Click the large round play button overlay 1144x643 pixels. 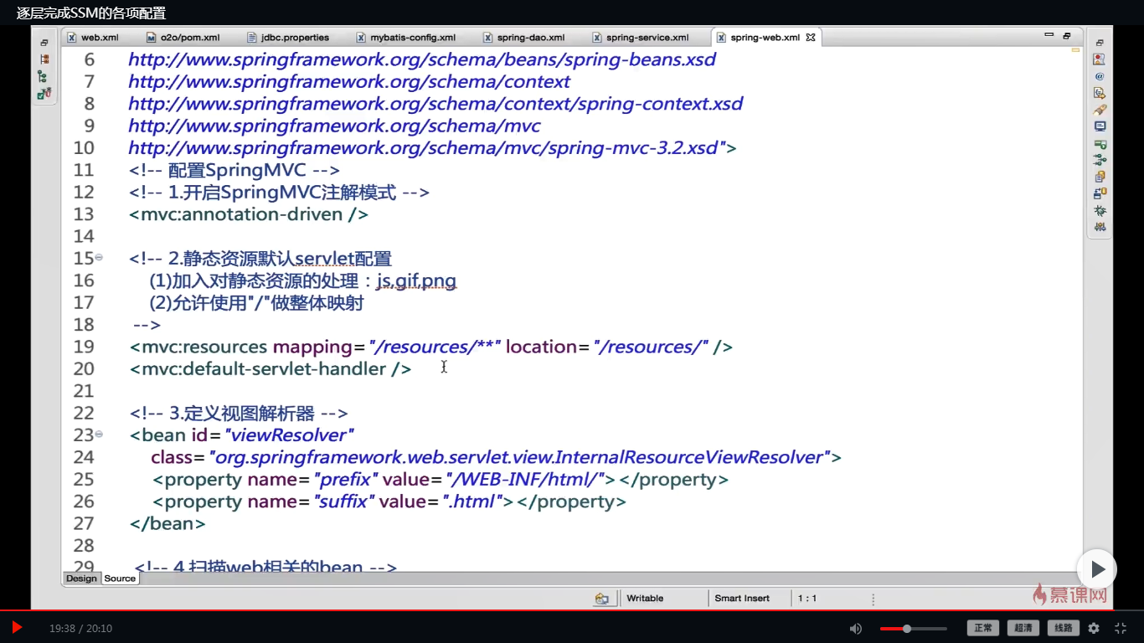click(x=1097, y=569)
